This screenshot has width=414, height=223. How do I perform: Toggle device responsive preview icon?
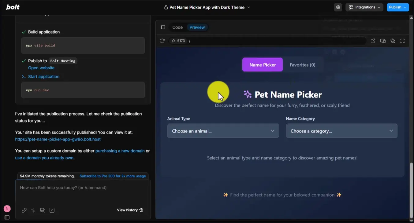(383, 41)
